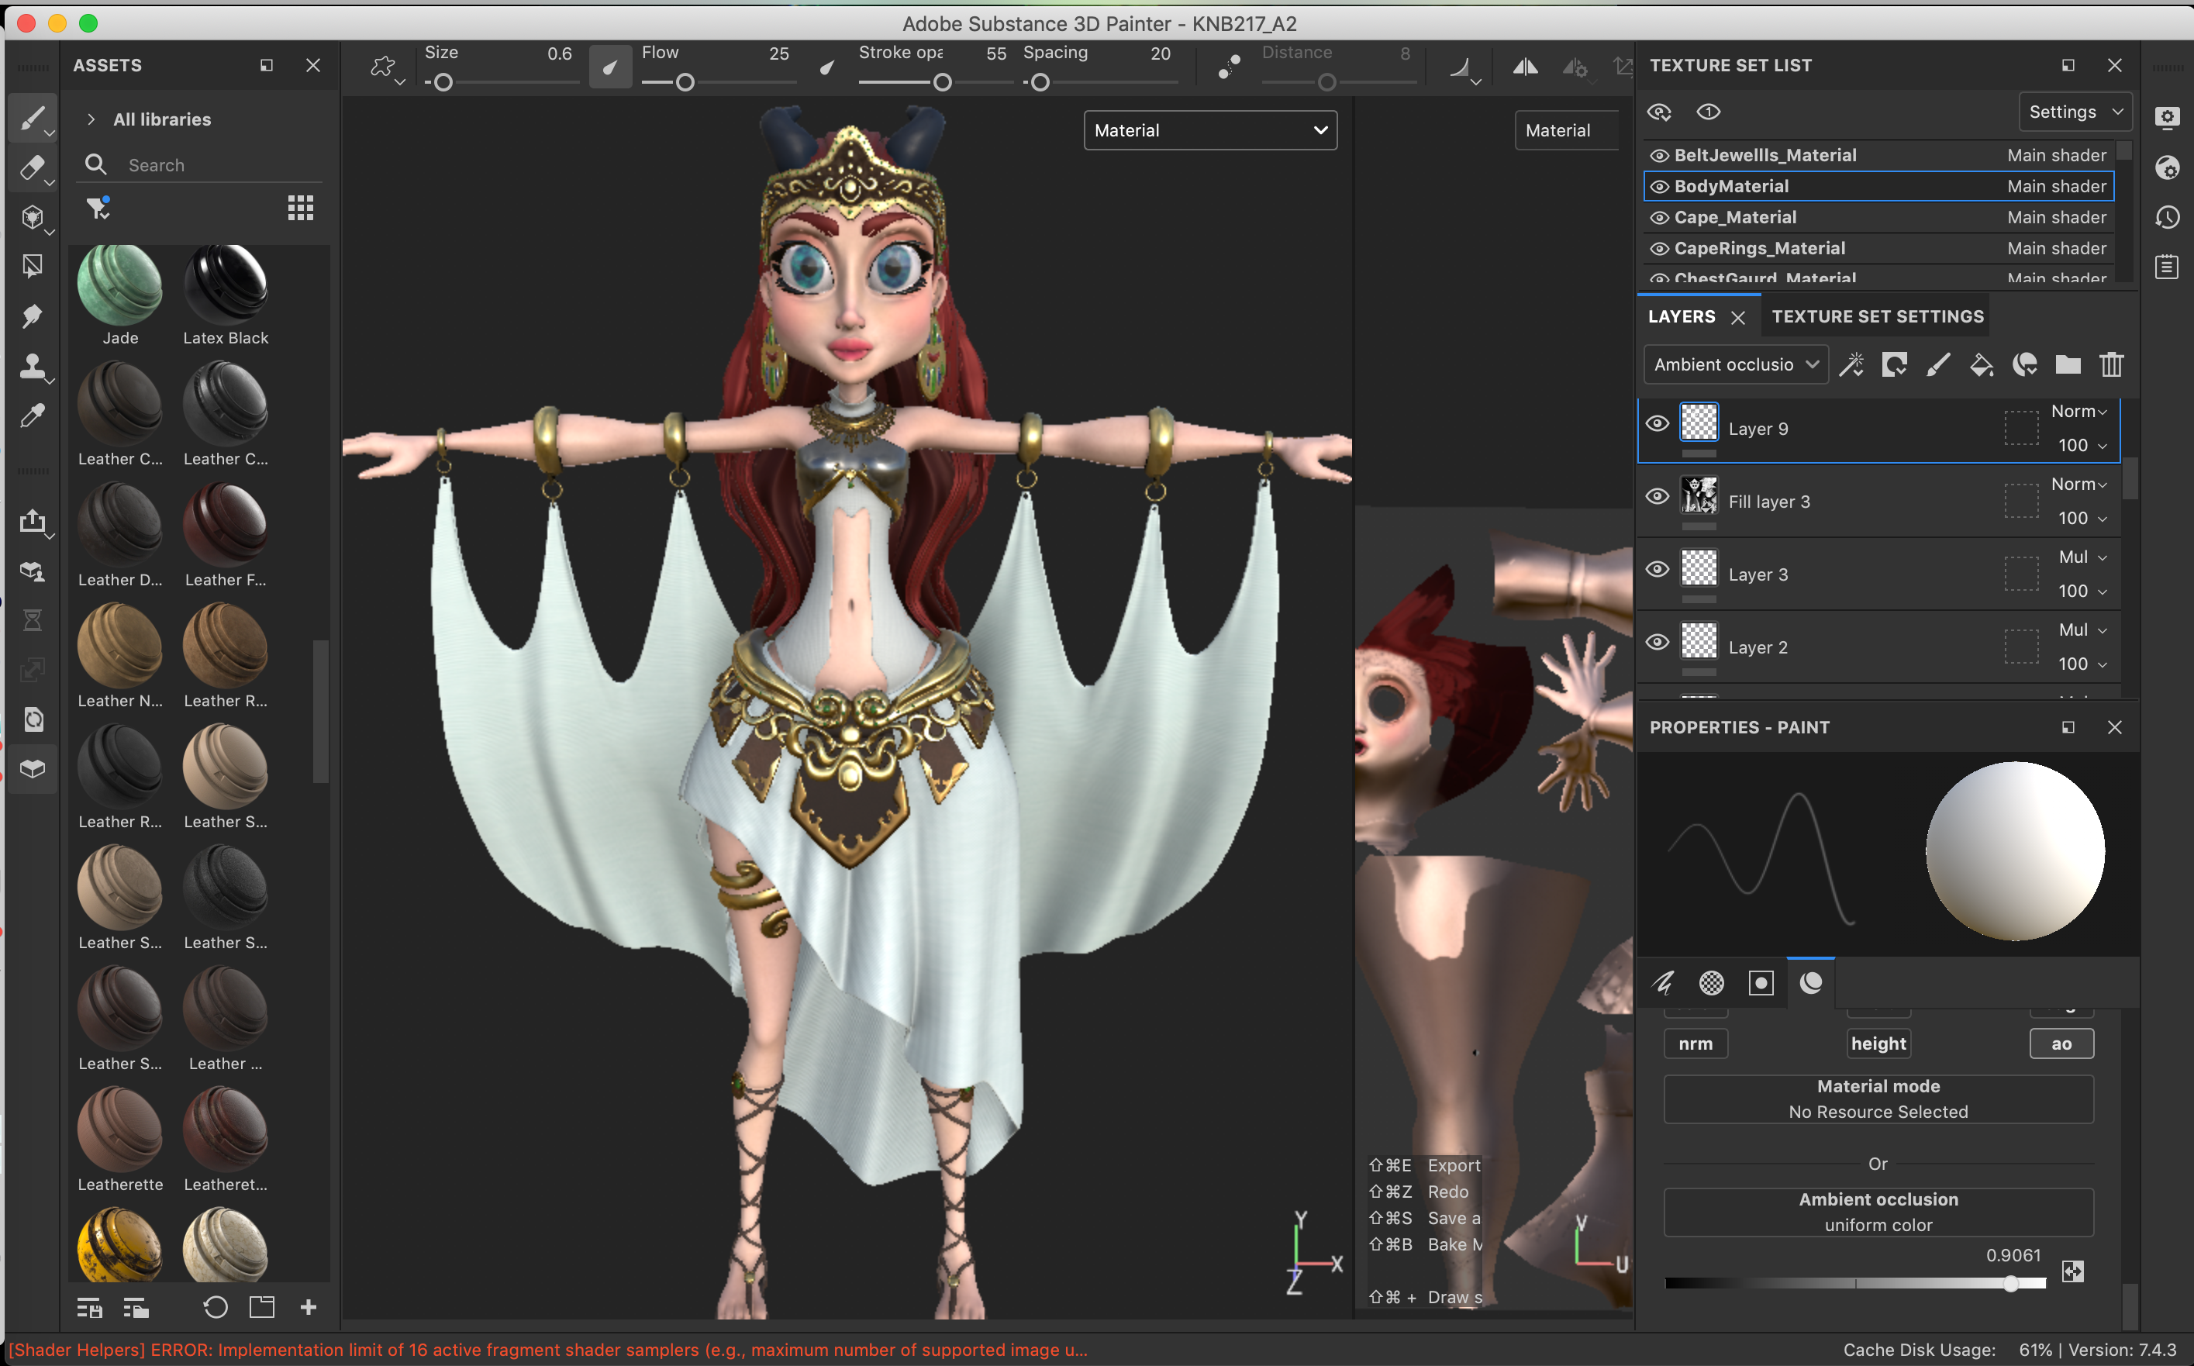This screenshot has height=1366, width=2194.
Task: Select the Layers tab
Action: 1681,316
